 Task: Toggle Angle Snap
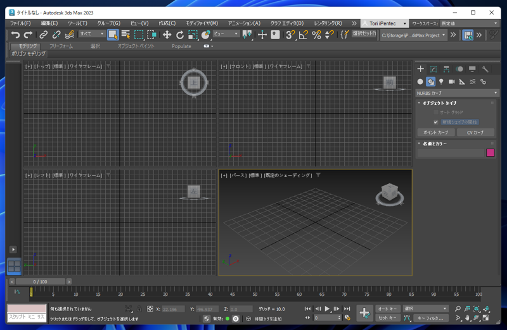pos(304,35)
